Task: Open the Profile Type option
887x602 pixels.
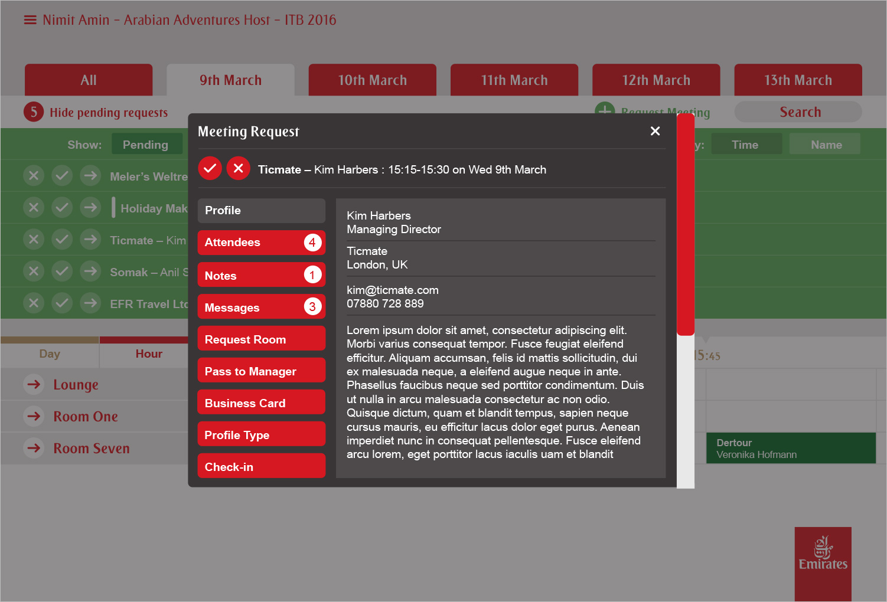Action: pos(261,435)
